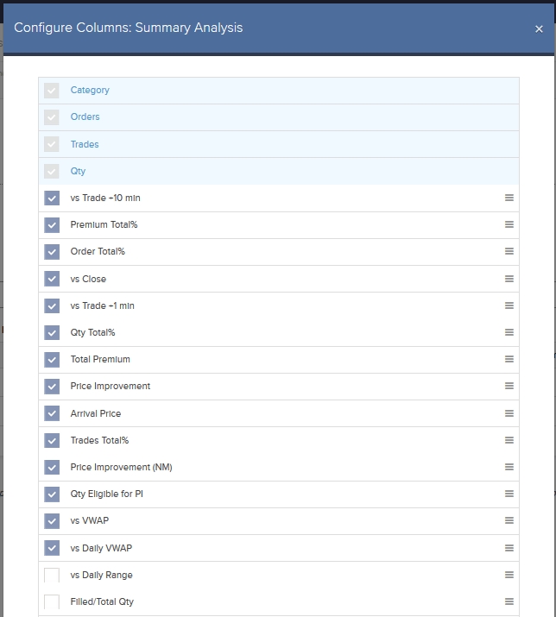This screenshot has height=617, width=556.
Task: Click the Total Premium label
Action: coord(100,359)
